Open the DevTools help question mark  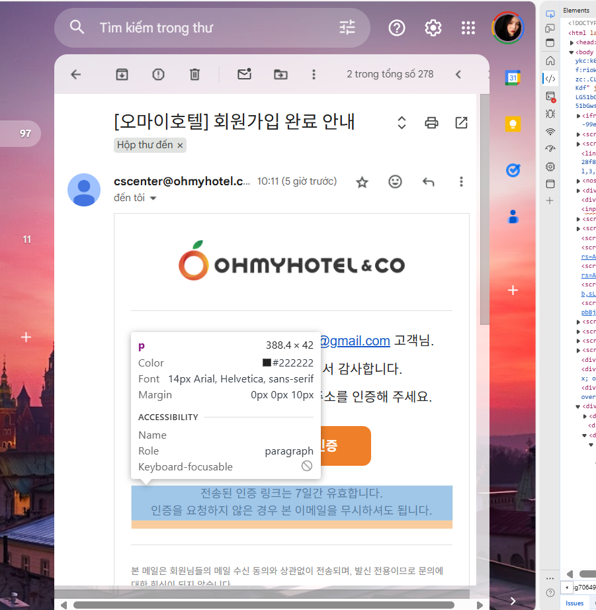pyautogui.click(x=550, y=593)
